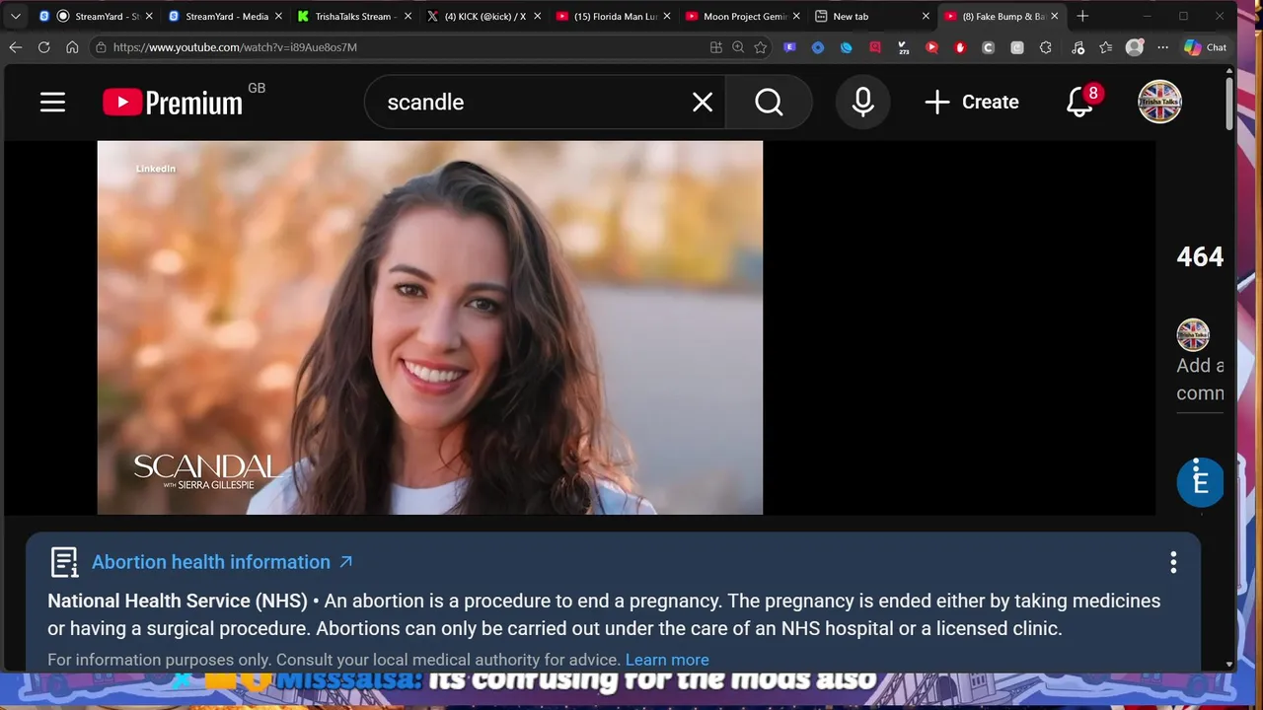Open Copilot Chat button
Viewport: 1263px width, 710px height.
pyautogui.click(x=1205, y=47)
